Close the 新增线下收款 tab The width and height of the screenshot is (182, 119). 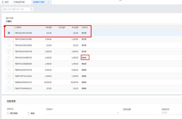tap(48, 2)
